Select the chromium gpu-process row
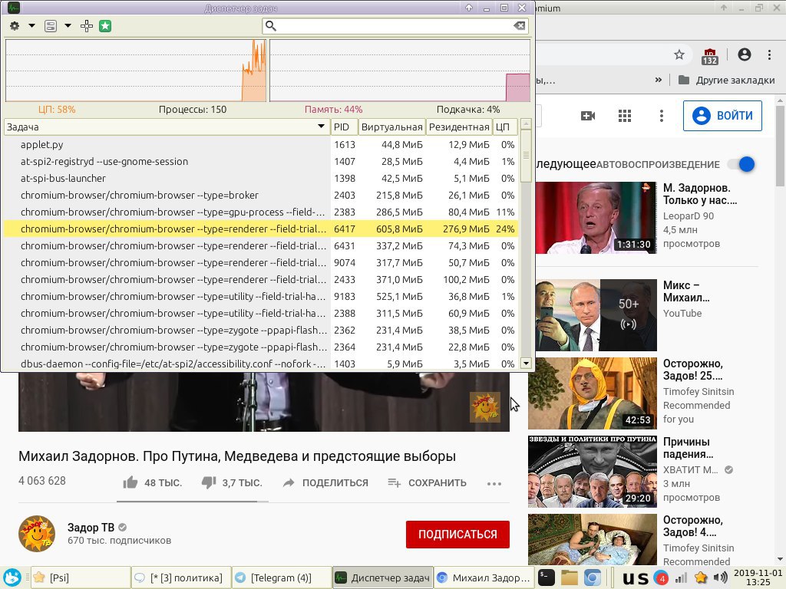The image size is (786, 589). tap(261, 212)
